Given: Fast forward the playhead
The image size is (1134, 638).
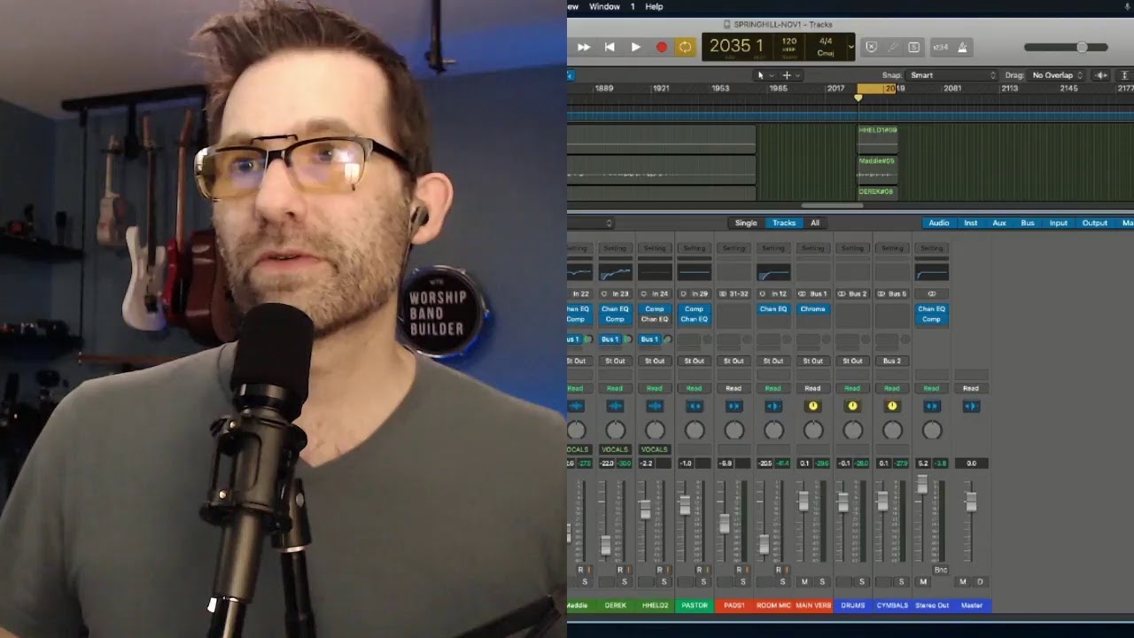Looking at the screenshot, I should click(584, 47).
